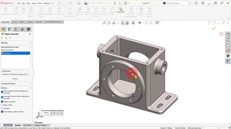Uncheck Start command when creating new assembly
Screen dimensions: 231x129
pyautogui.click(x=2, y=92)
